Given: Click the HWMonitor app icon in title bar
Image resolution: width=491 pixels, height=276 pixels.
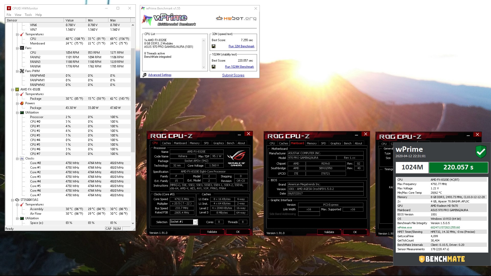Looking at the screenshot, I should [9, 8].
